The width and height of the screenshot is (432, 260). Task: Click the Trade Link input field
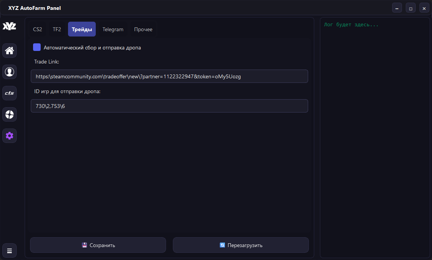(x=169, y=76)
